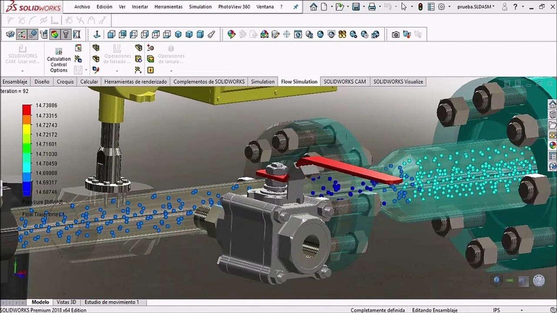The height and width of the screenshot is (313, 557).
Task: Open the Insertar menu
Action: coord(140,7)
